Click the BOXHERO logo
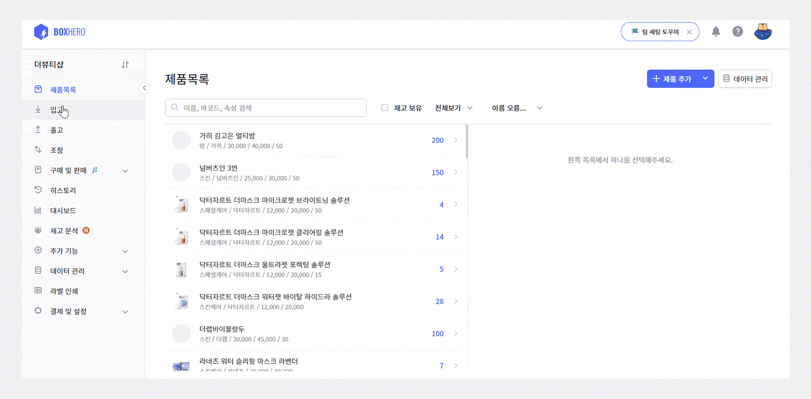The width and height of the screenshot is (811, 399). (60, 32)
